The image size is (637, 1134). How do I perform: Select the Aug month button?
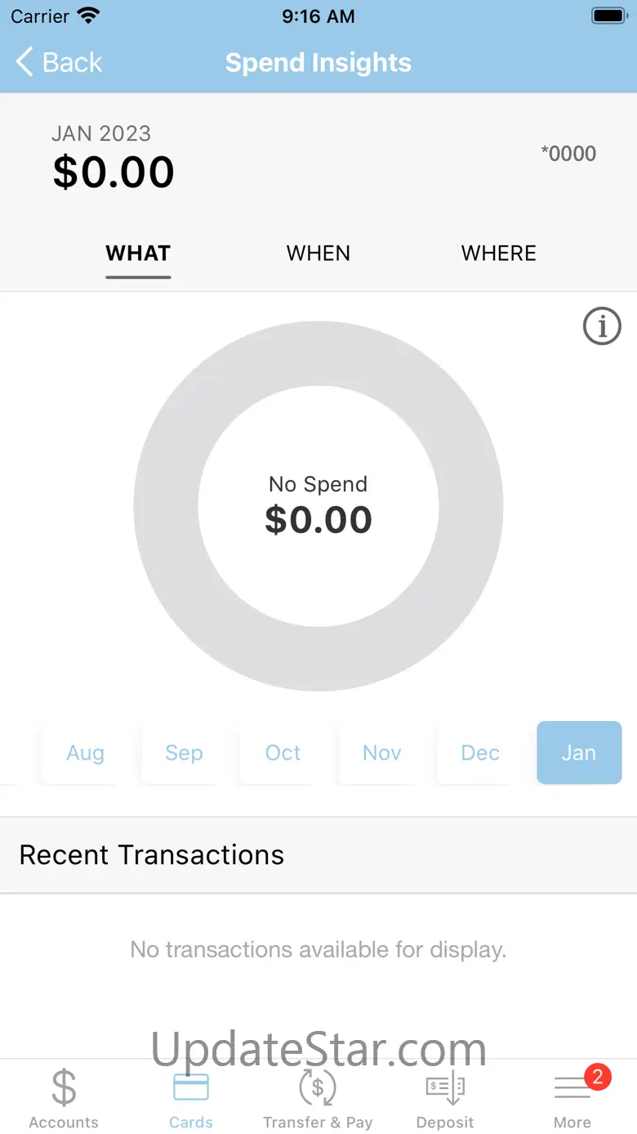pyautogui.click(x=86, y=753)
